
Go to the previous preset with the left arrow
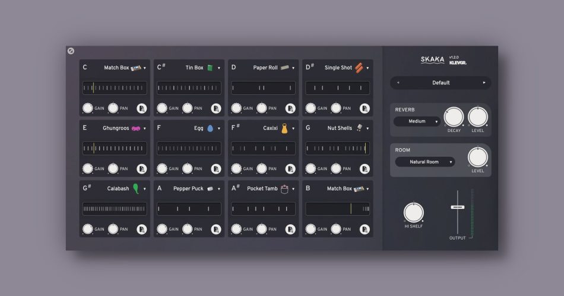point(397,83)
